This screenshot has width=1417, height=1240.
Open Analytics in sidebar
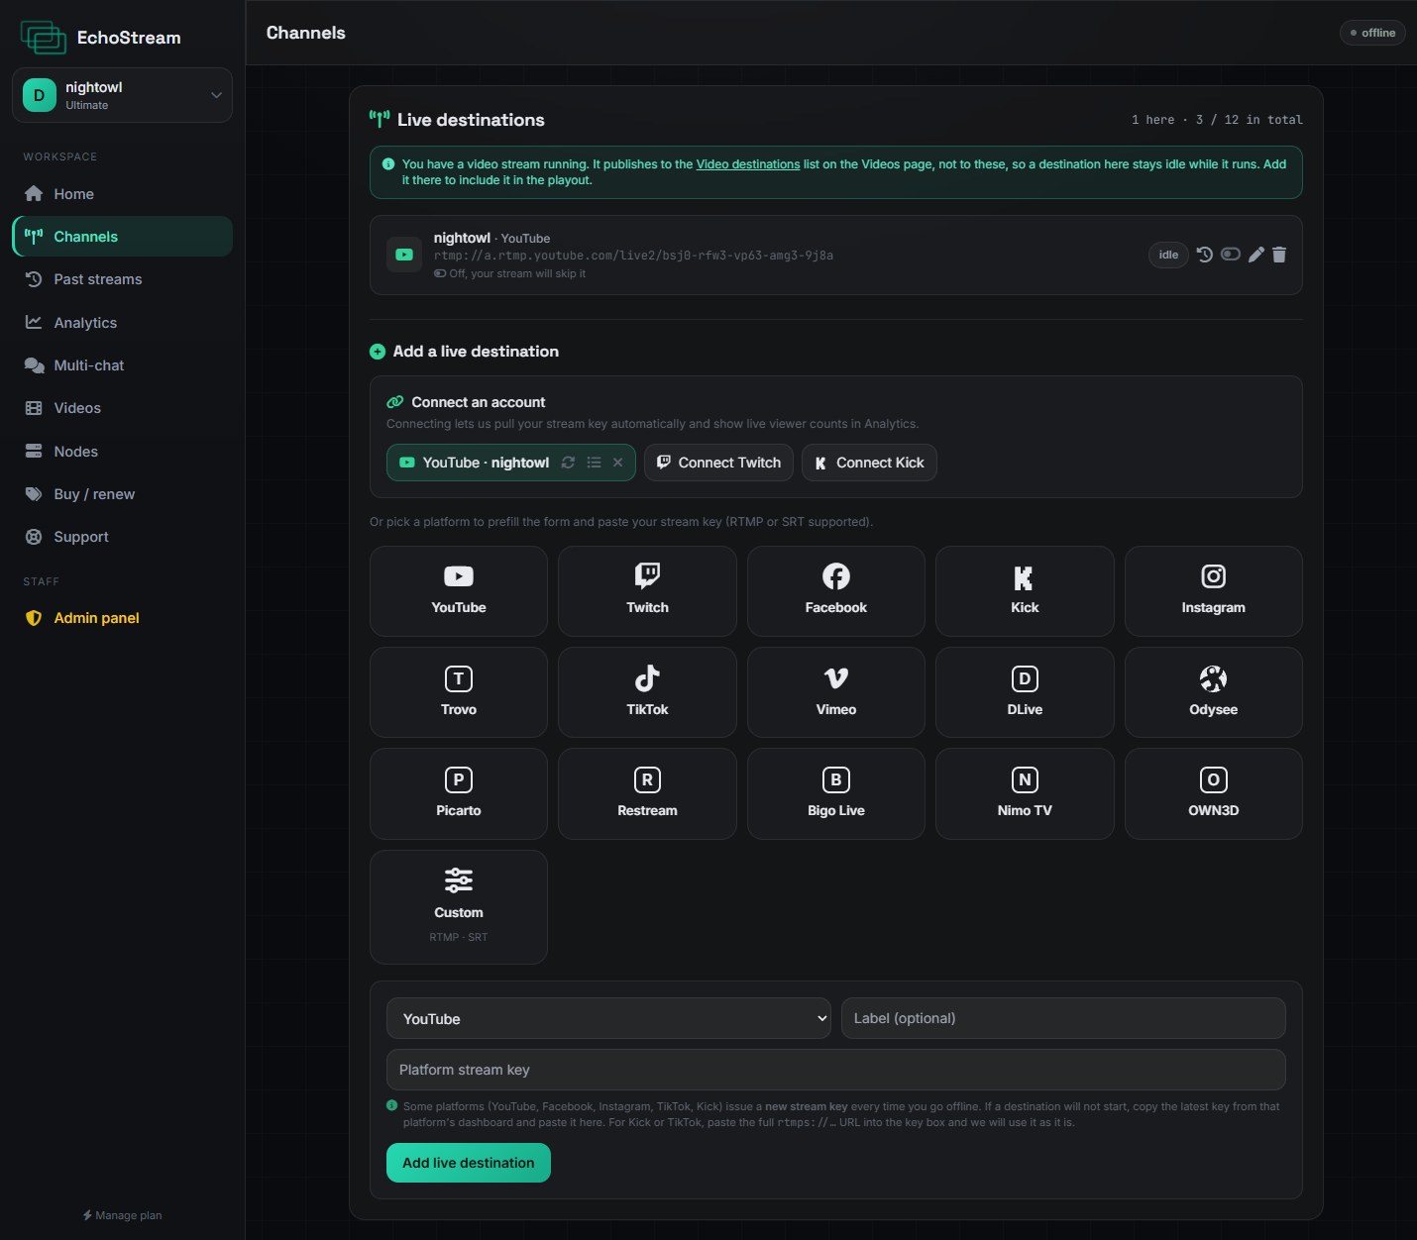click(122, 323)
